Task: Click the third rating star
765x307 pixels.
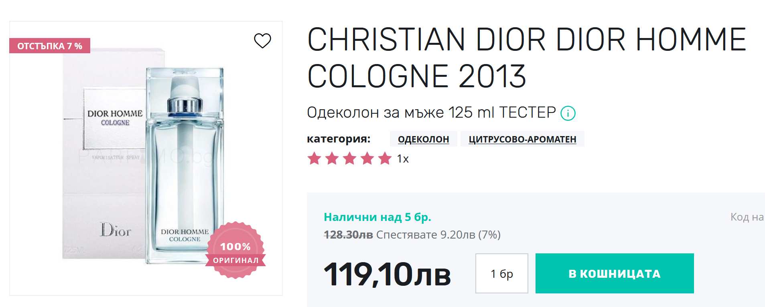Action: 349,159
